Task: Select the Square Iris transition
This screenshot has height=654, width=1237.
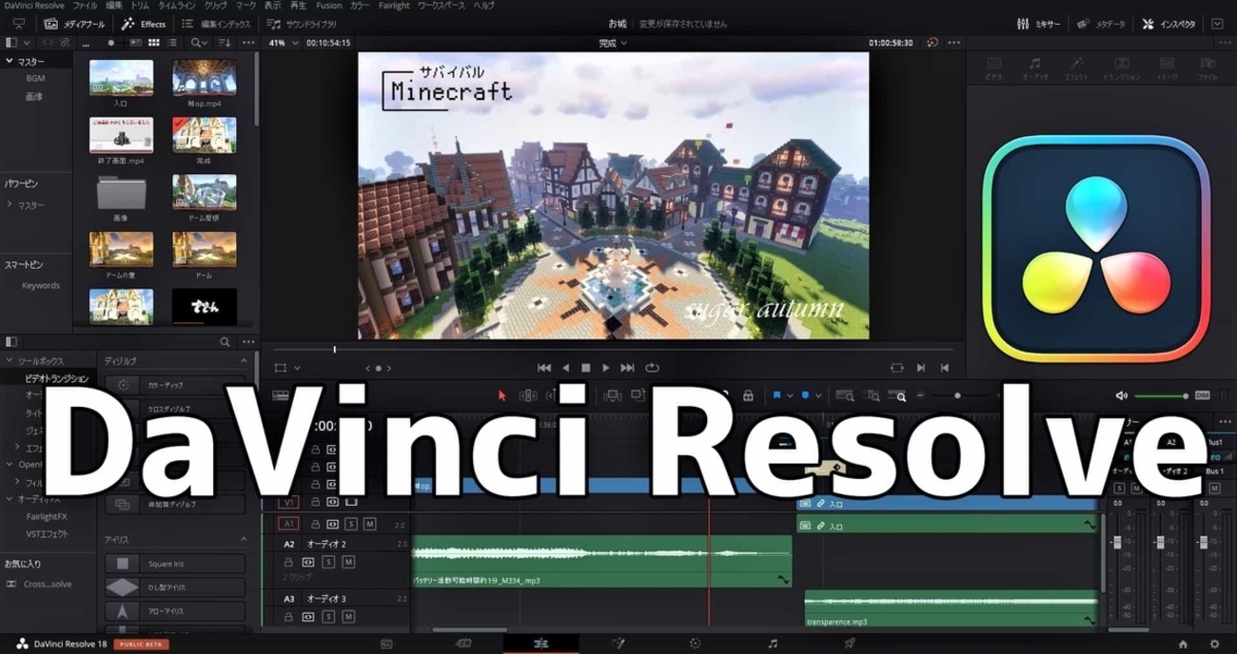Action: [175, 564]
